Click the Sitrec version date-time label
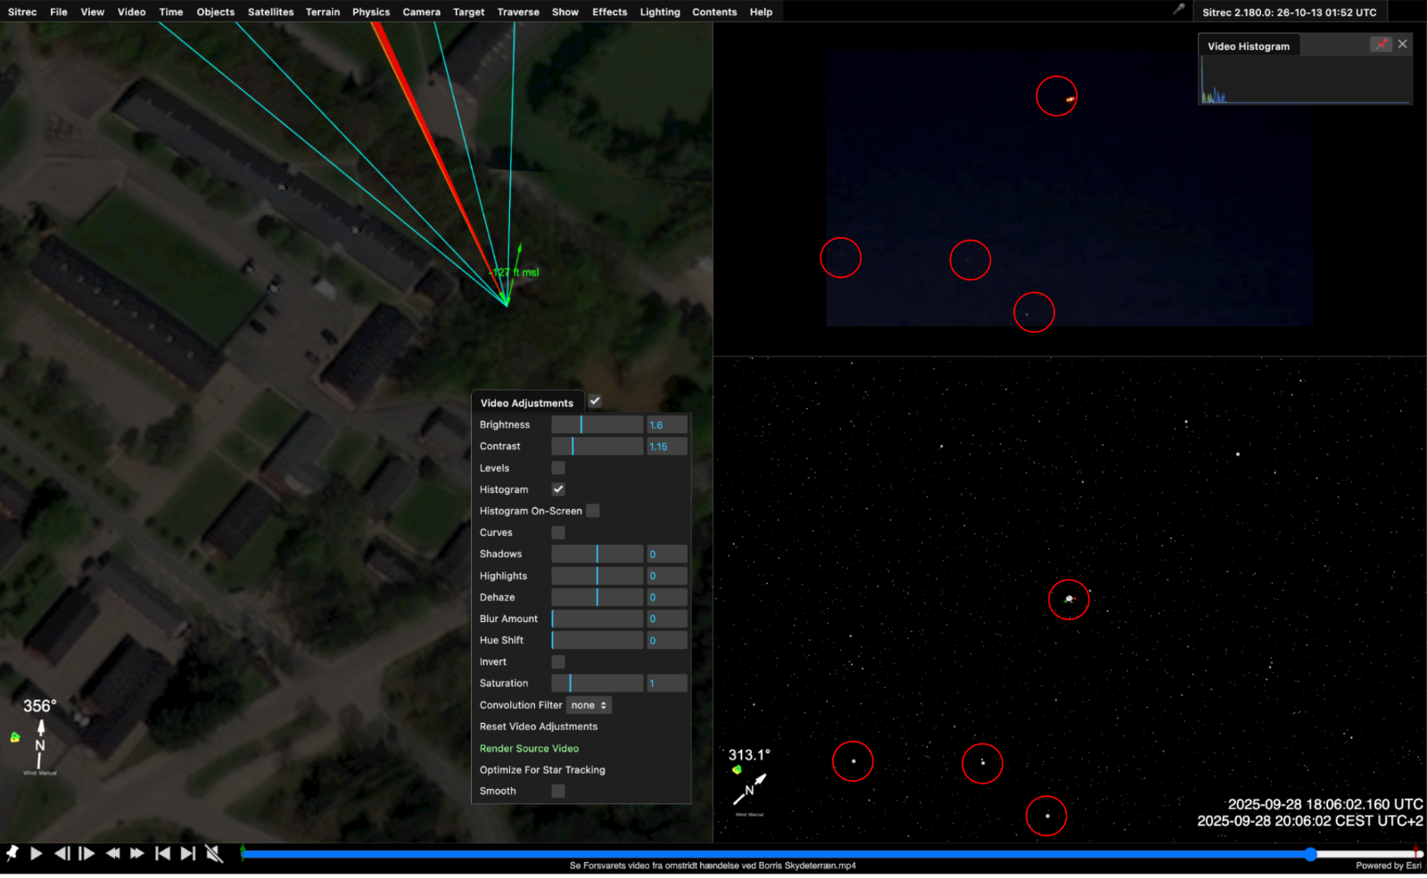Image resolution: width=1427 pixels, height=878 pixels. click(1290, 12)
